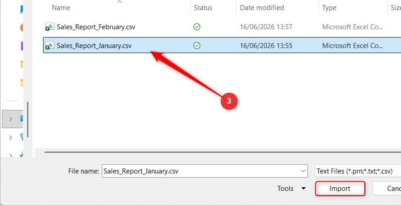Click the type cell for Sales_Report_February.csv
This screenshot has width=401, height=206.
pos(352,27)
